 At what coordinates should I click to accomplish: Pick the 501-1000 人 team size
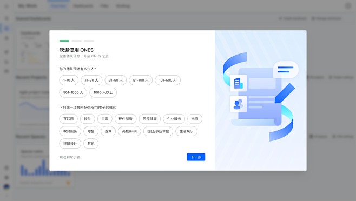point(73,92)
